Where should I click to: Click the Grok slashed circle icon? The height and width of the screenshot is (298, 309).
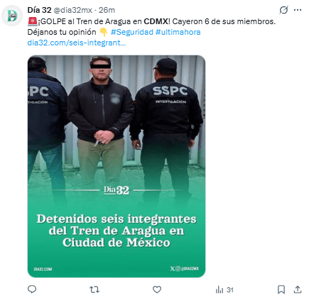pyautogui.click(x=283, y=10)
